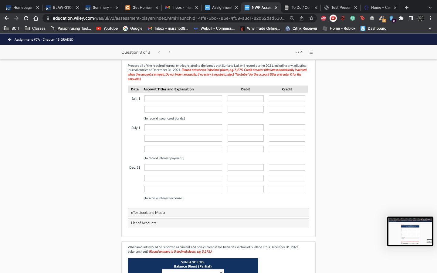Select first July 1 account title field
This screenshot has width=437, height=273.
[x=183, y=128]
